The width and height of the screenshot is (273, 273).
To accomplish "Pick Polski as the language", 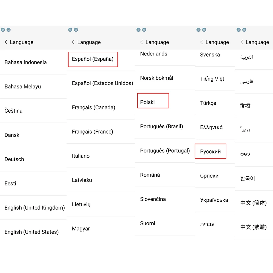I will pos(165,102).
